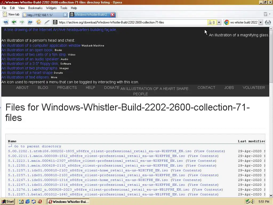Click the volume speaker tray icon

point(253,202)
